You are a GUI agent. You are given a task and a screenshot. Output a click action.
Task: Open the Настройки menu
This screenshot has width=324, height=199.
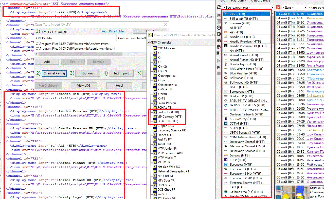click(238, 1)
